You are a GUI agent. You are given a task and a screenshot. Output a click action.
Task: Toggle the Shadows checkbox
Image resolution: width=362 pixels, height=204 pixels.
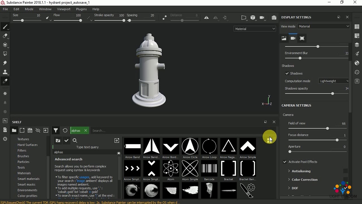(287, 73)
